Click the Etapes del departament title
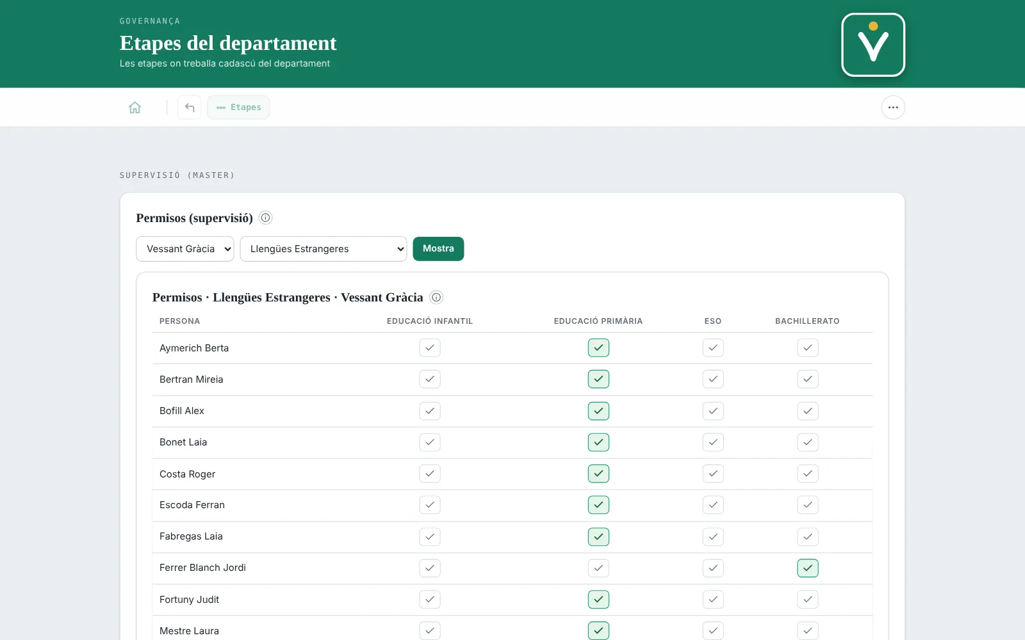This screenshot has width=1025, height=640. coord(228,43)
